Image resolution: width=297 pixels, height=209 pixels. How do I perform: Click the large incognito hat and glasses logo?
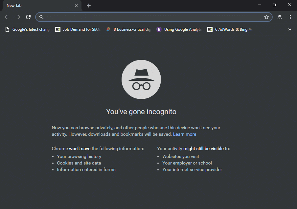click(141, 79)
